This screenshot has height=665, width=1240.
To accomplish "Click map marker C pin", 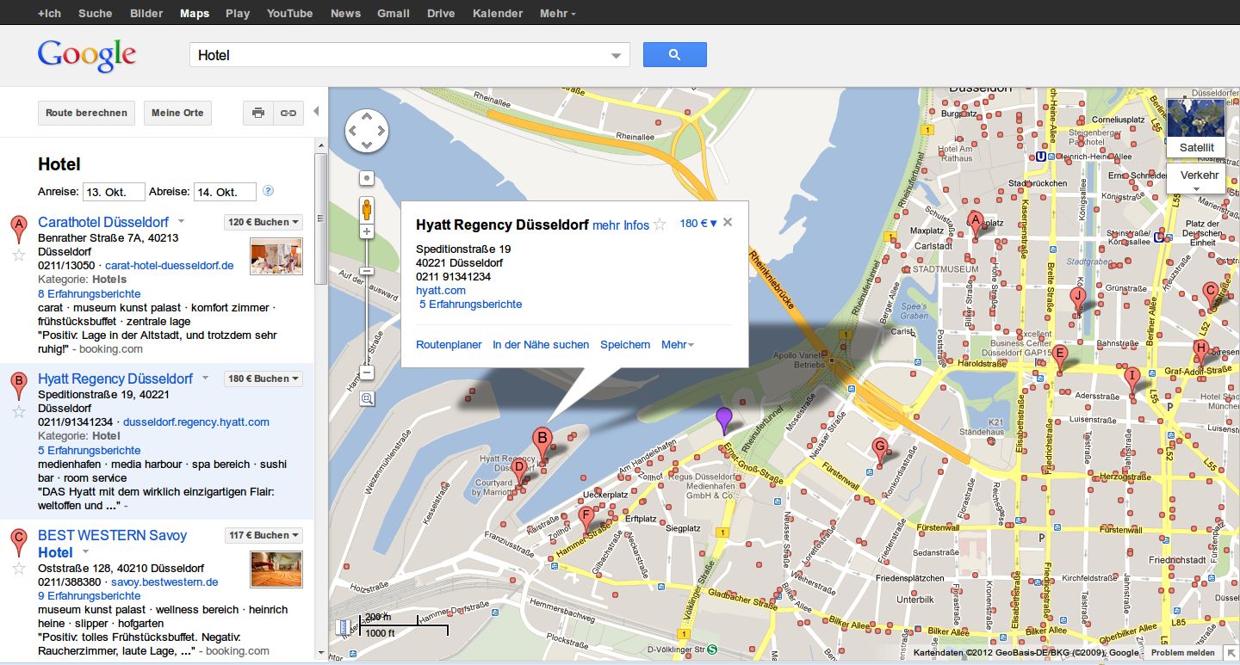I will click(x=1209, y=296).
